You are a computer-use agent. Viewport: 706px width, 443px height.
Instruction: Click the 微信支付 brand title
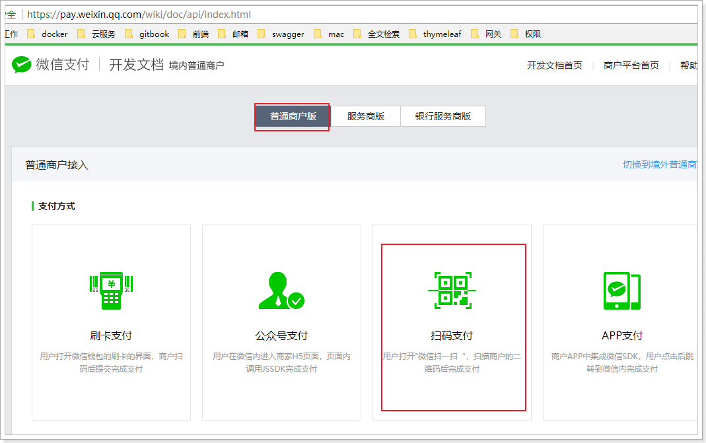pyautogui.click(x=63, y=65)
